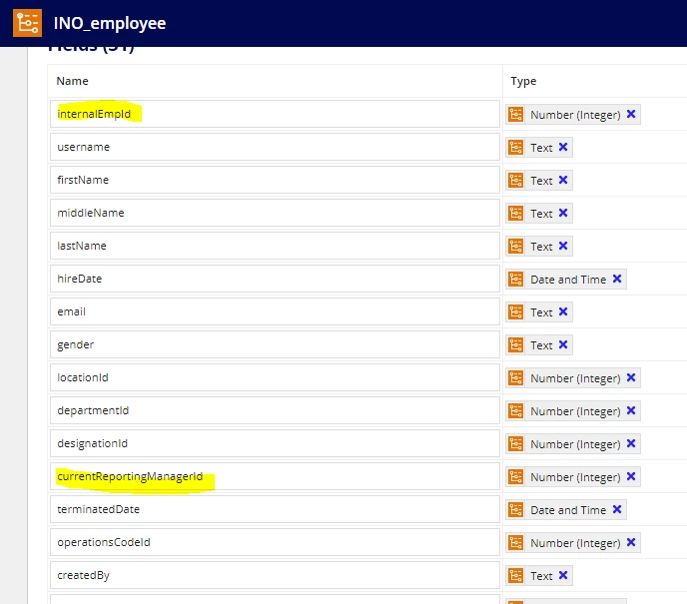Click the type icon in operationsCodeId row
This screenshot has width=687, height=604.
pos(515,543)
